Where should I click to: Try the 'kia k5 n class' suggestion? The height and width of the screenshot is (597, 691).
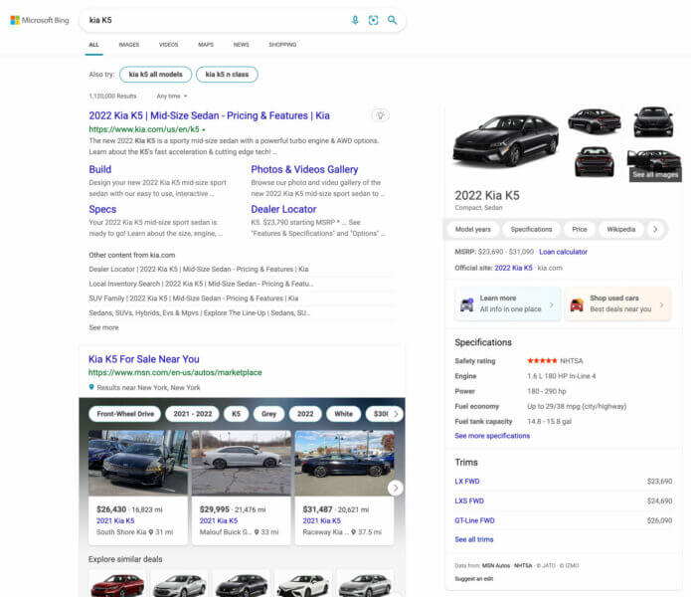tap(227, 74)
